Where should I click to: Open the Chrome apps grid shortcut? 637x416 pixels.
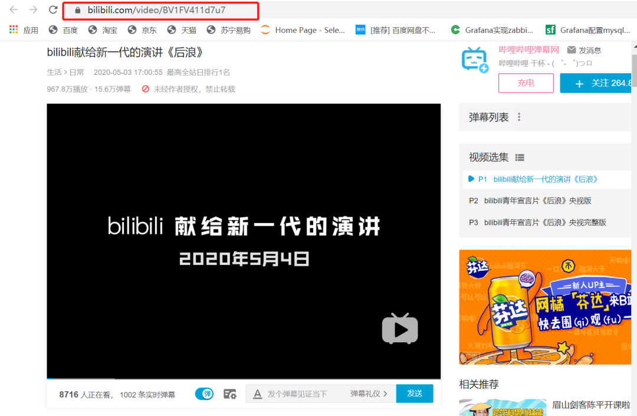point(14,30)
